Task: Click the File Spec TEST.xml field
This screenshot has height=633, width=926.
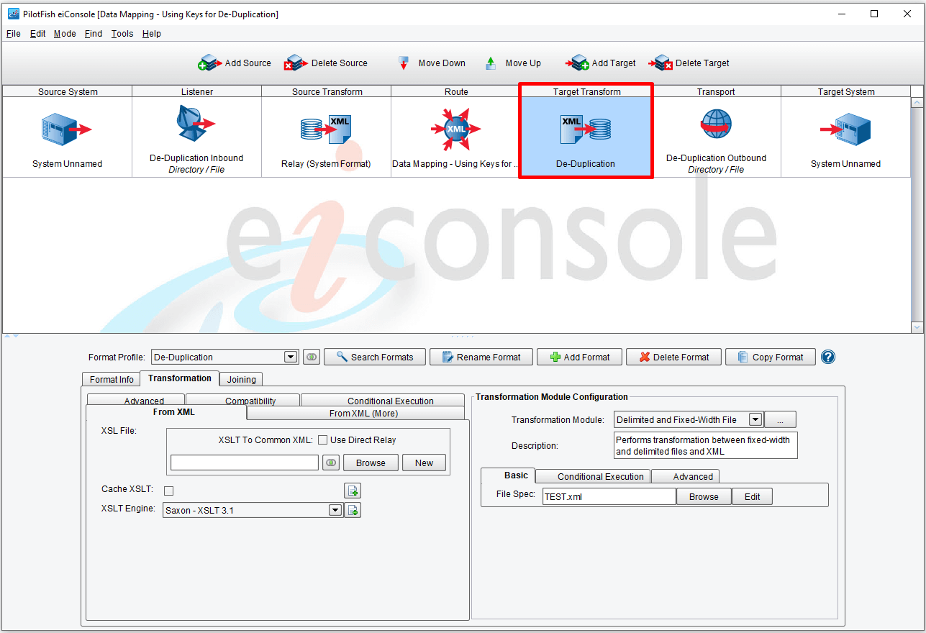Action: pos(609,496)
